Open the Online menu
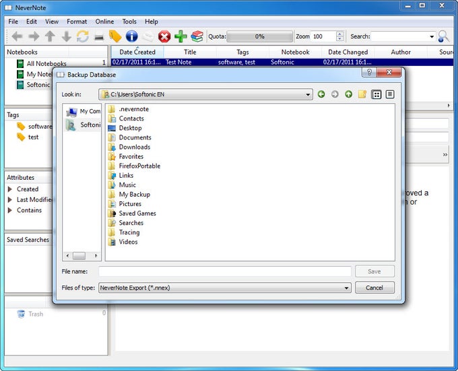 pos(104,22)
